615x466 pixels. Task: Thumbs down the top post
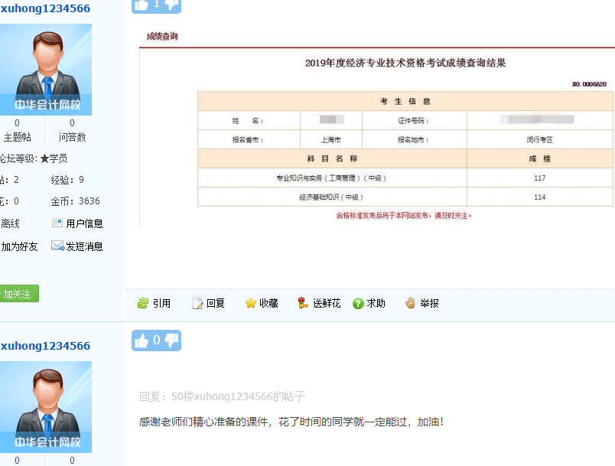(172, 5)
